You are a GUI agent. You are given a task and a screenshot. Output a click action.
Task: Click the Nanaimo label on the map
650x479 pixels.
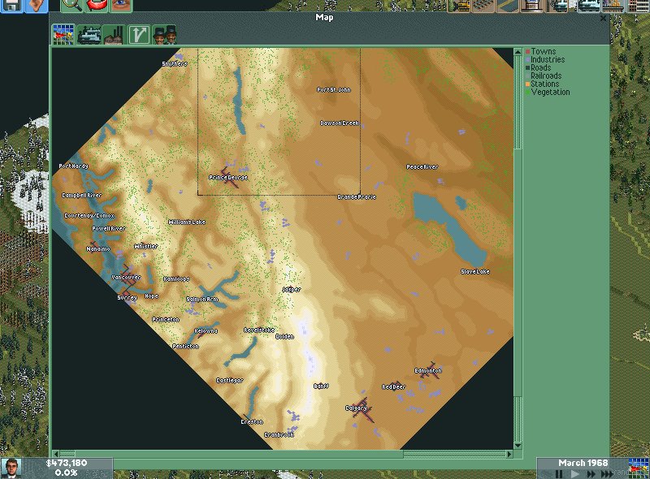[98, 249]
